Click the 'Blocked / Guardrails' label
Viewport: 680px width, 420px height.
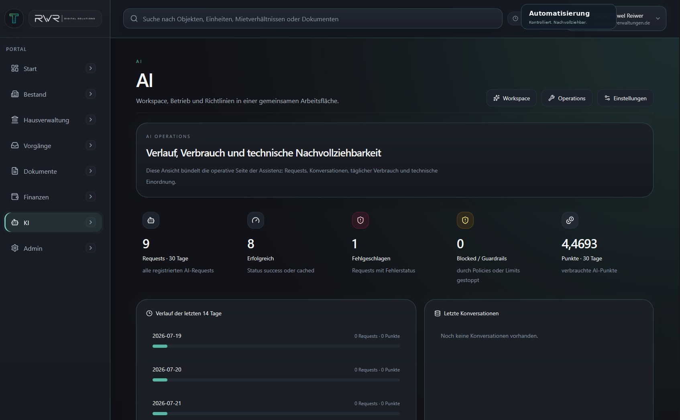pos(482,258)
